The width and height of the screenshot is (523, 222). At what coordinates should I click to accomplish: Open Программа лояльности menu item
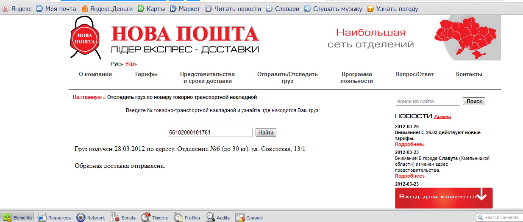click(356, 77)
